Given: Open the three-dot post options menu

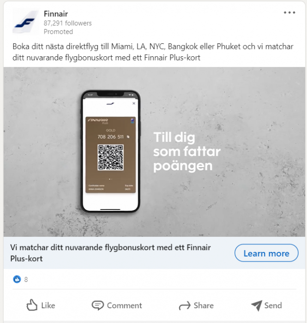Looking at the screenshot, I should (289, 12).
